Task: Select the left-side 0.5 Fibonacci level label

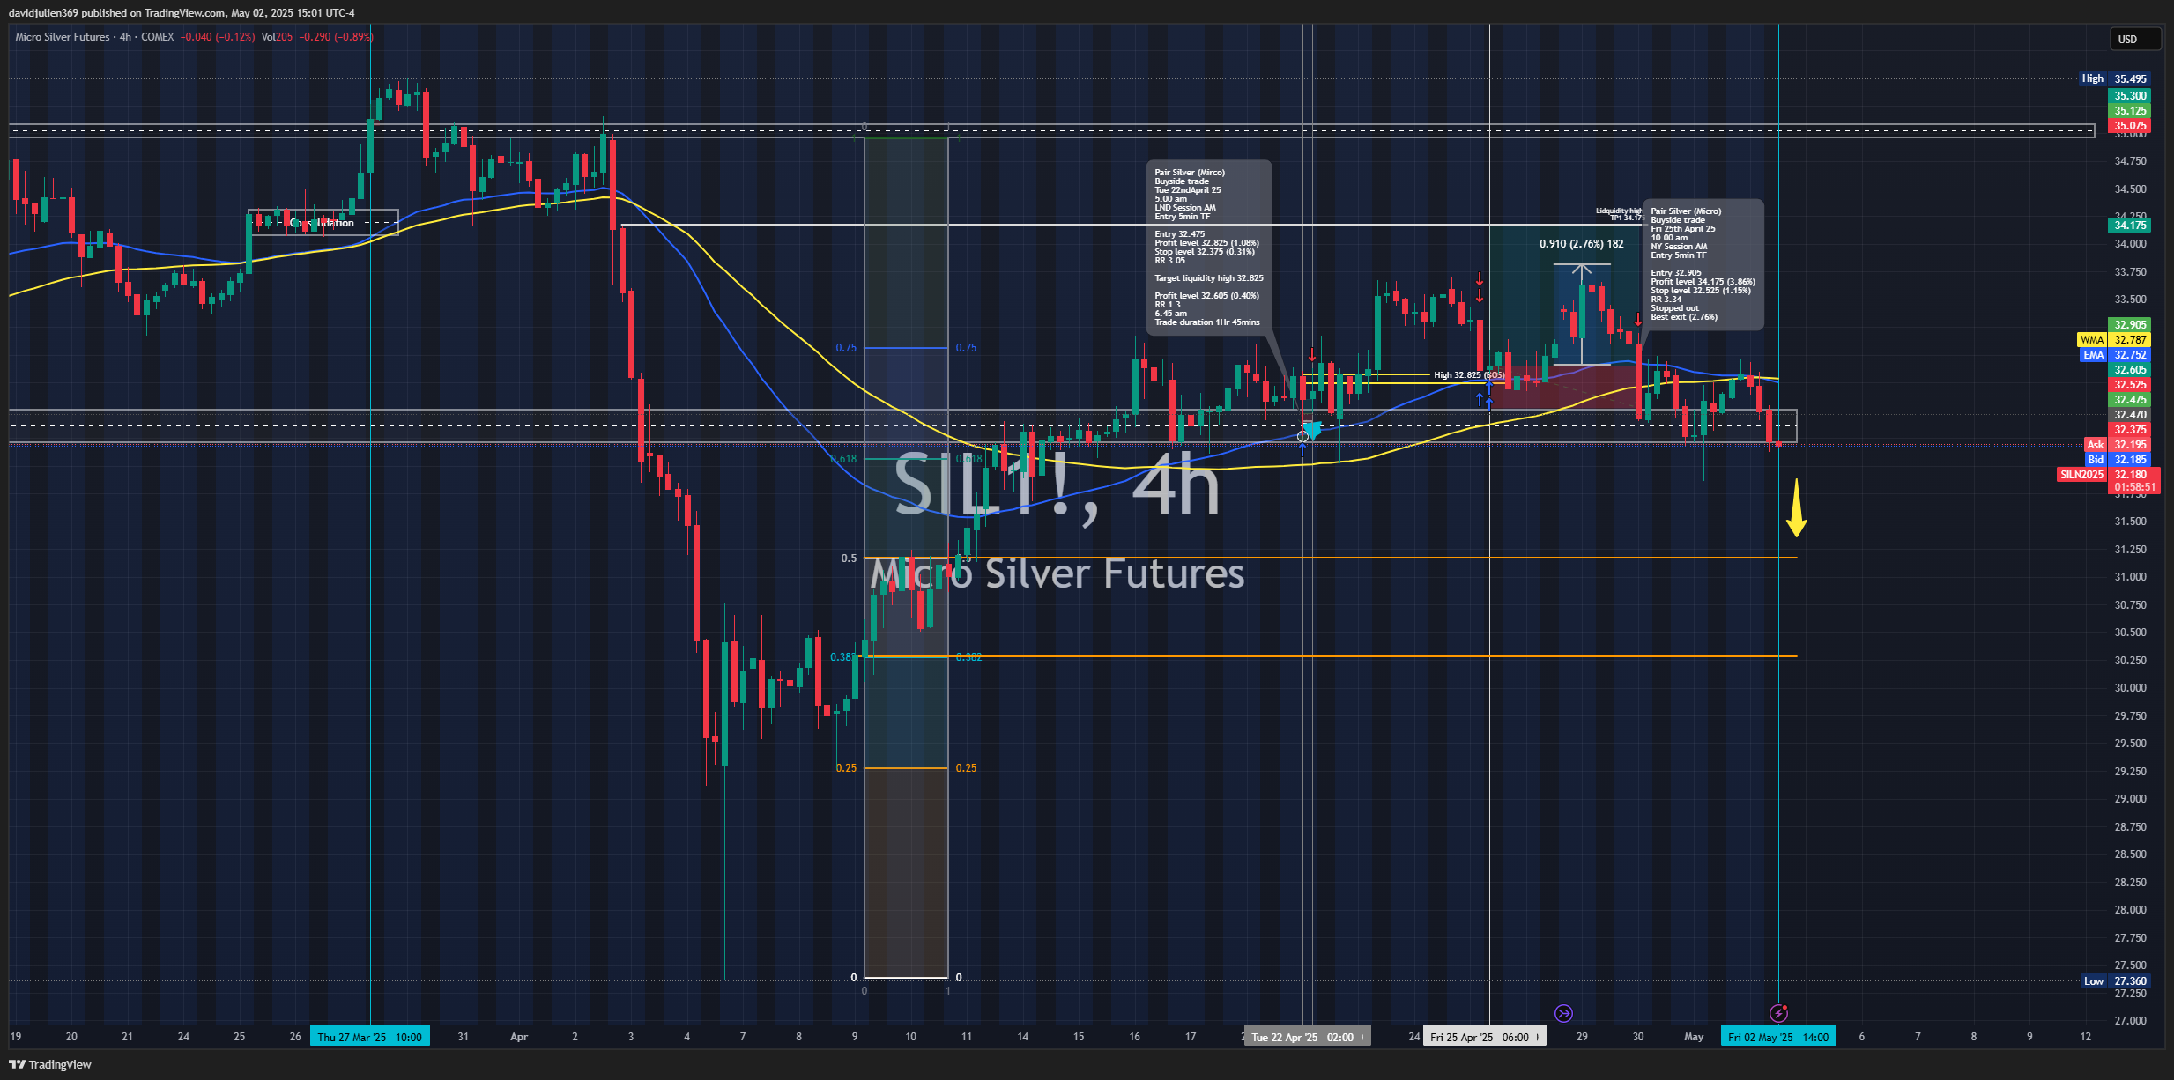Action: click(848, 558)
